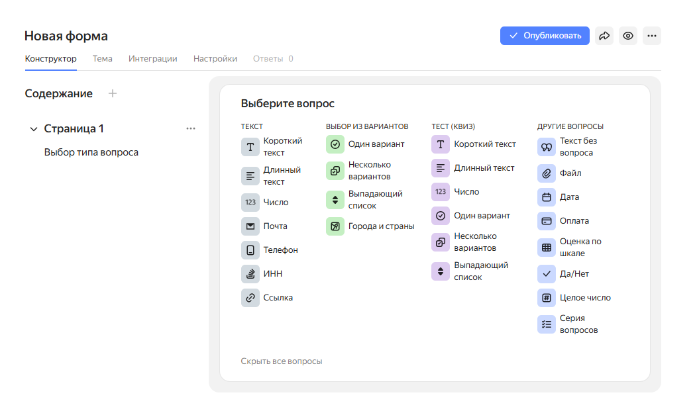Viewport: 699px width, 415px height.
Task: Select the Ссылка link icon
Action: (x=250, y=298)
